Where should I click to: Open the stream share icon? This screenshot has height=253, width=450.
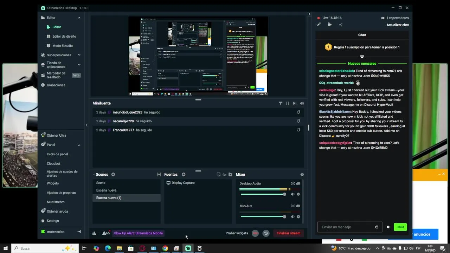[x=341, y=25]
